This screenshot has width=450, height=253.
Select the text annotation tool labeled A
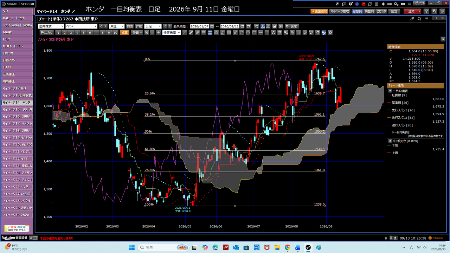coord(273,33)
